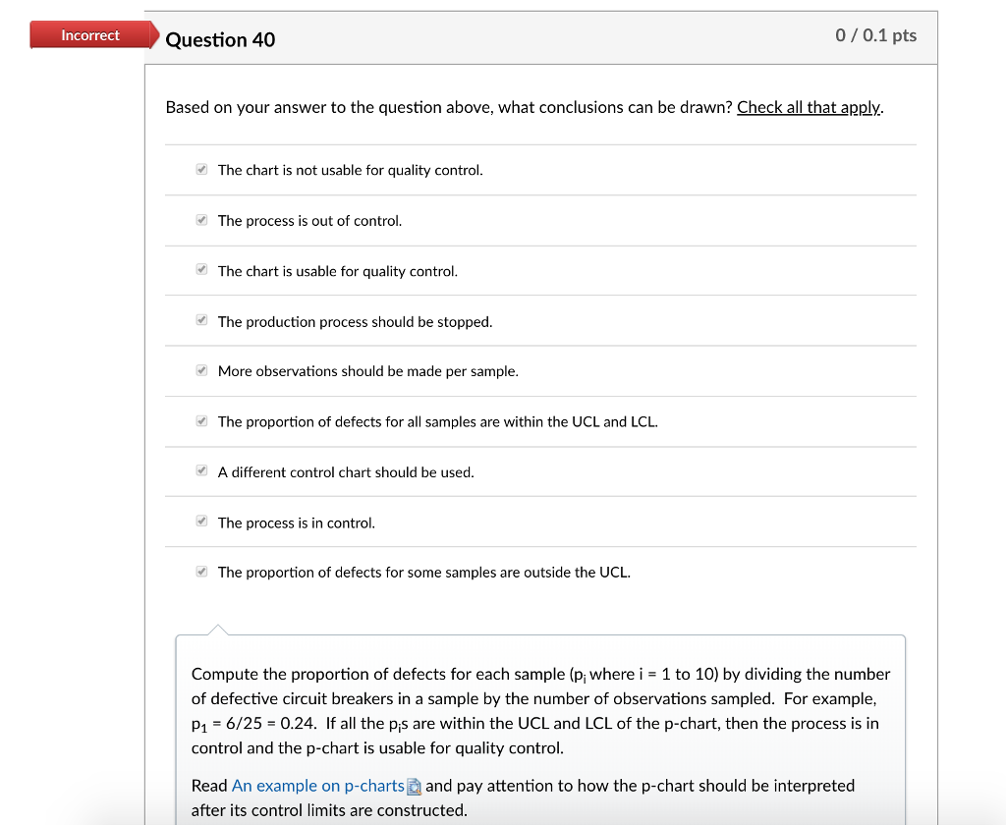
Task: Check "The chart is not usable for quality control"
Action: pos(200,169)
